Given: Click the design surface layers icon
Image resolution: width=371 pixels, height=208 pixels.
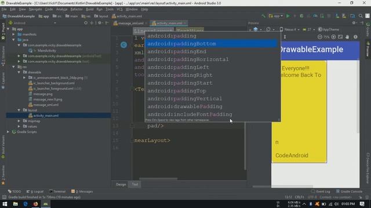Looking at the screenshot, I should (256, 29).
